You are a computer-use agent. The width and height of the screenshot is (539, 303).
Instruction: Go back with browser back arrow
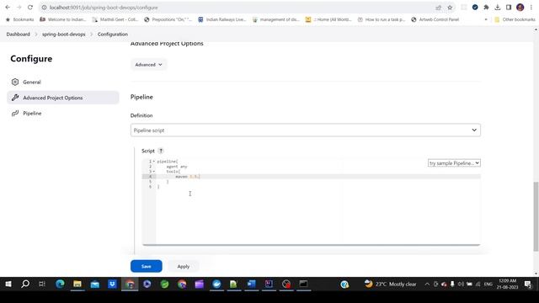8,8
